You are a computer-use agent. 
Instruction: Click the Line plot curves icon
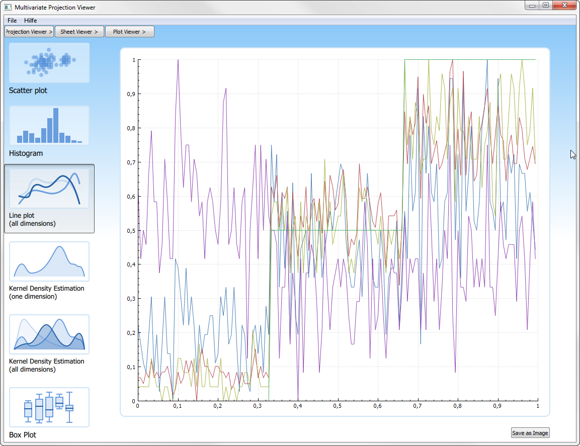pos(49,189)
